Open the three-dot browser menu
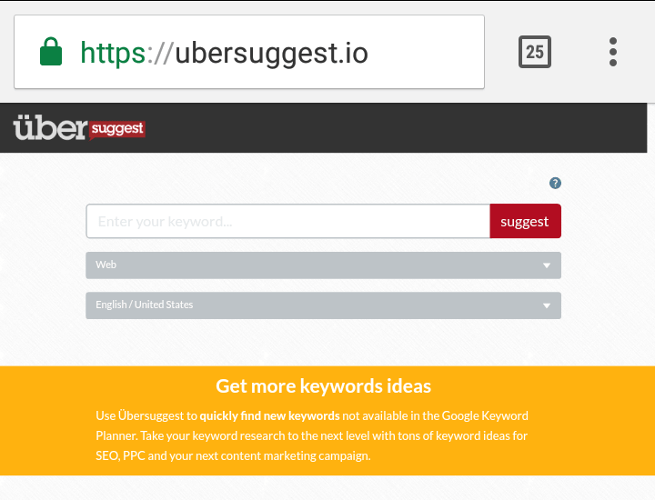 point(613,52)
